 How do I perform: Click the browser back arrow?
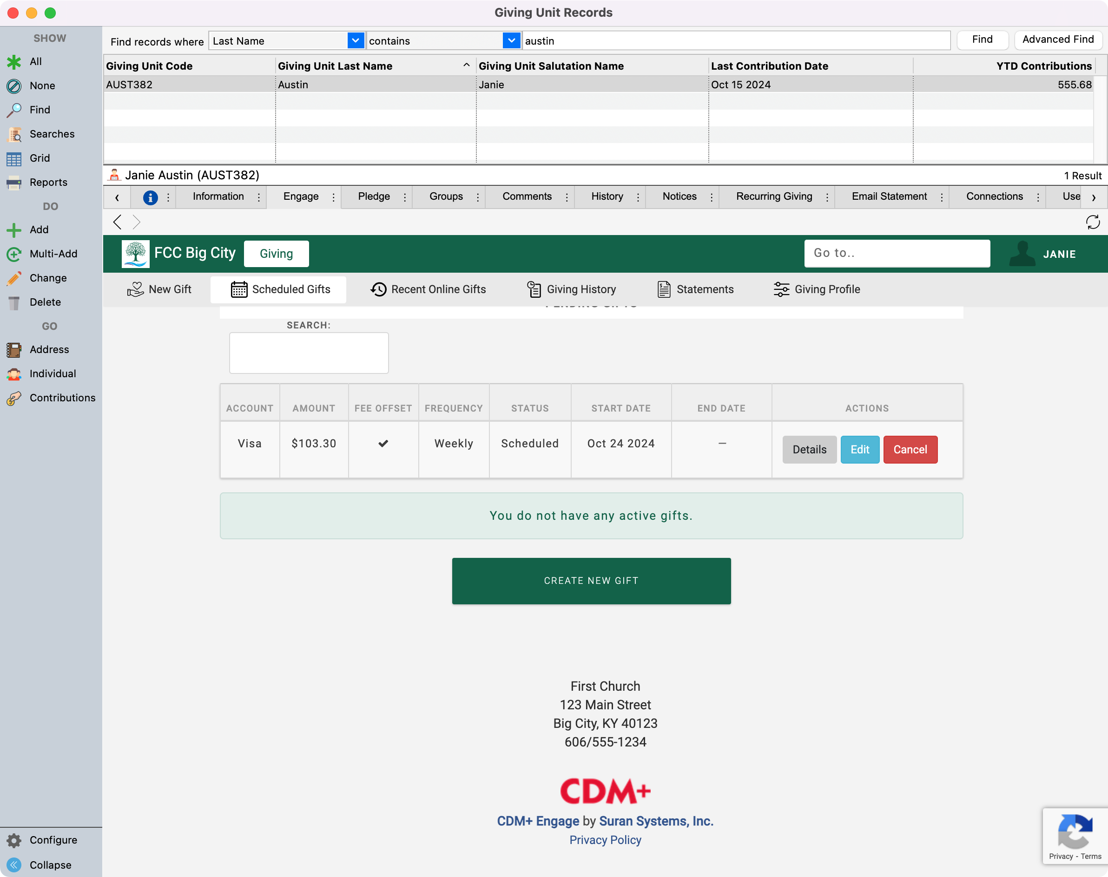click(118, 222)
